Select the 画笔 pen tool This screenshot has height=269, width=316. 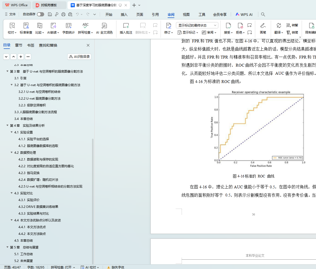263,28
